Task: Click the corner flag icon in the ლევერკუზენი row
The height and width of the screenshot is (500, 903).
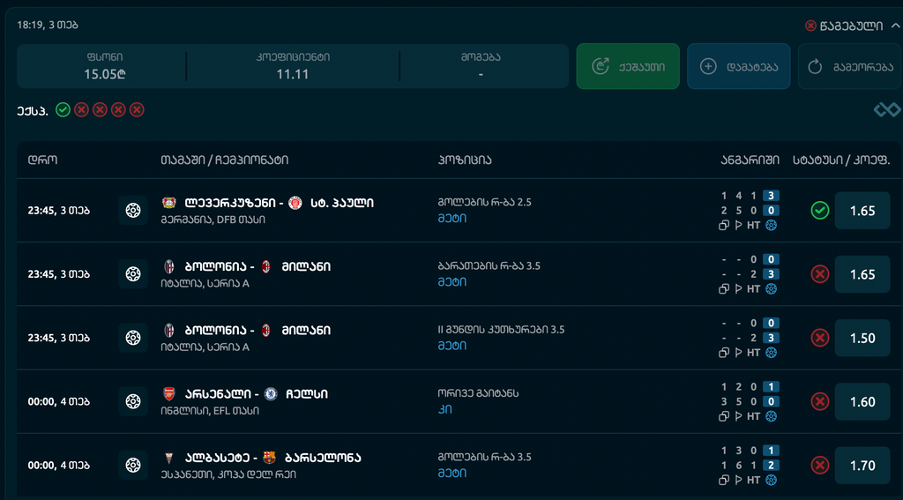Action: tap(739, 225)
